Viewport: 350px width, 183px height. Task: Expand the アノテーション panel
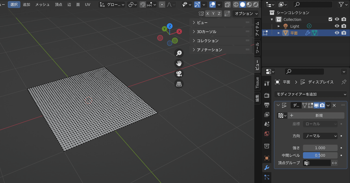pos(221,50)
